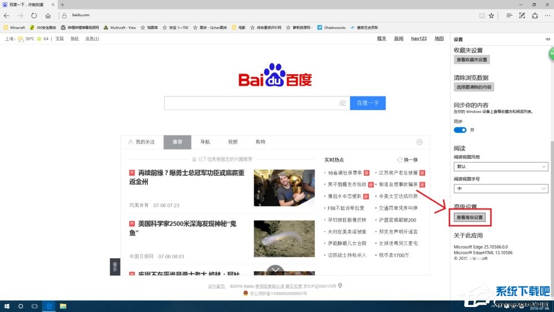Click the 百度一下 search button
The height and width of the screenshot is (312, 554).
tap(367, 103)
